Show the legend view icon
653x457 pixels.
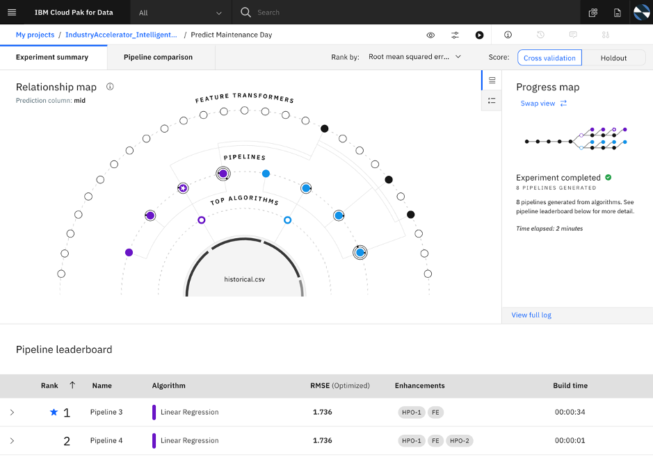492,101
